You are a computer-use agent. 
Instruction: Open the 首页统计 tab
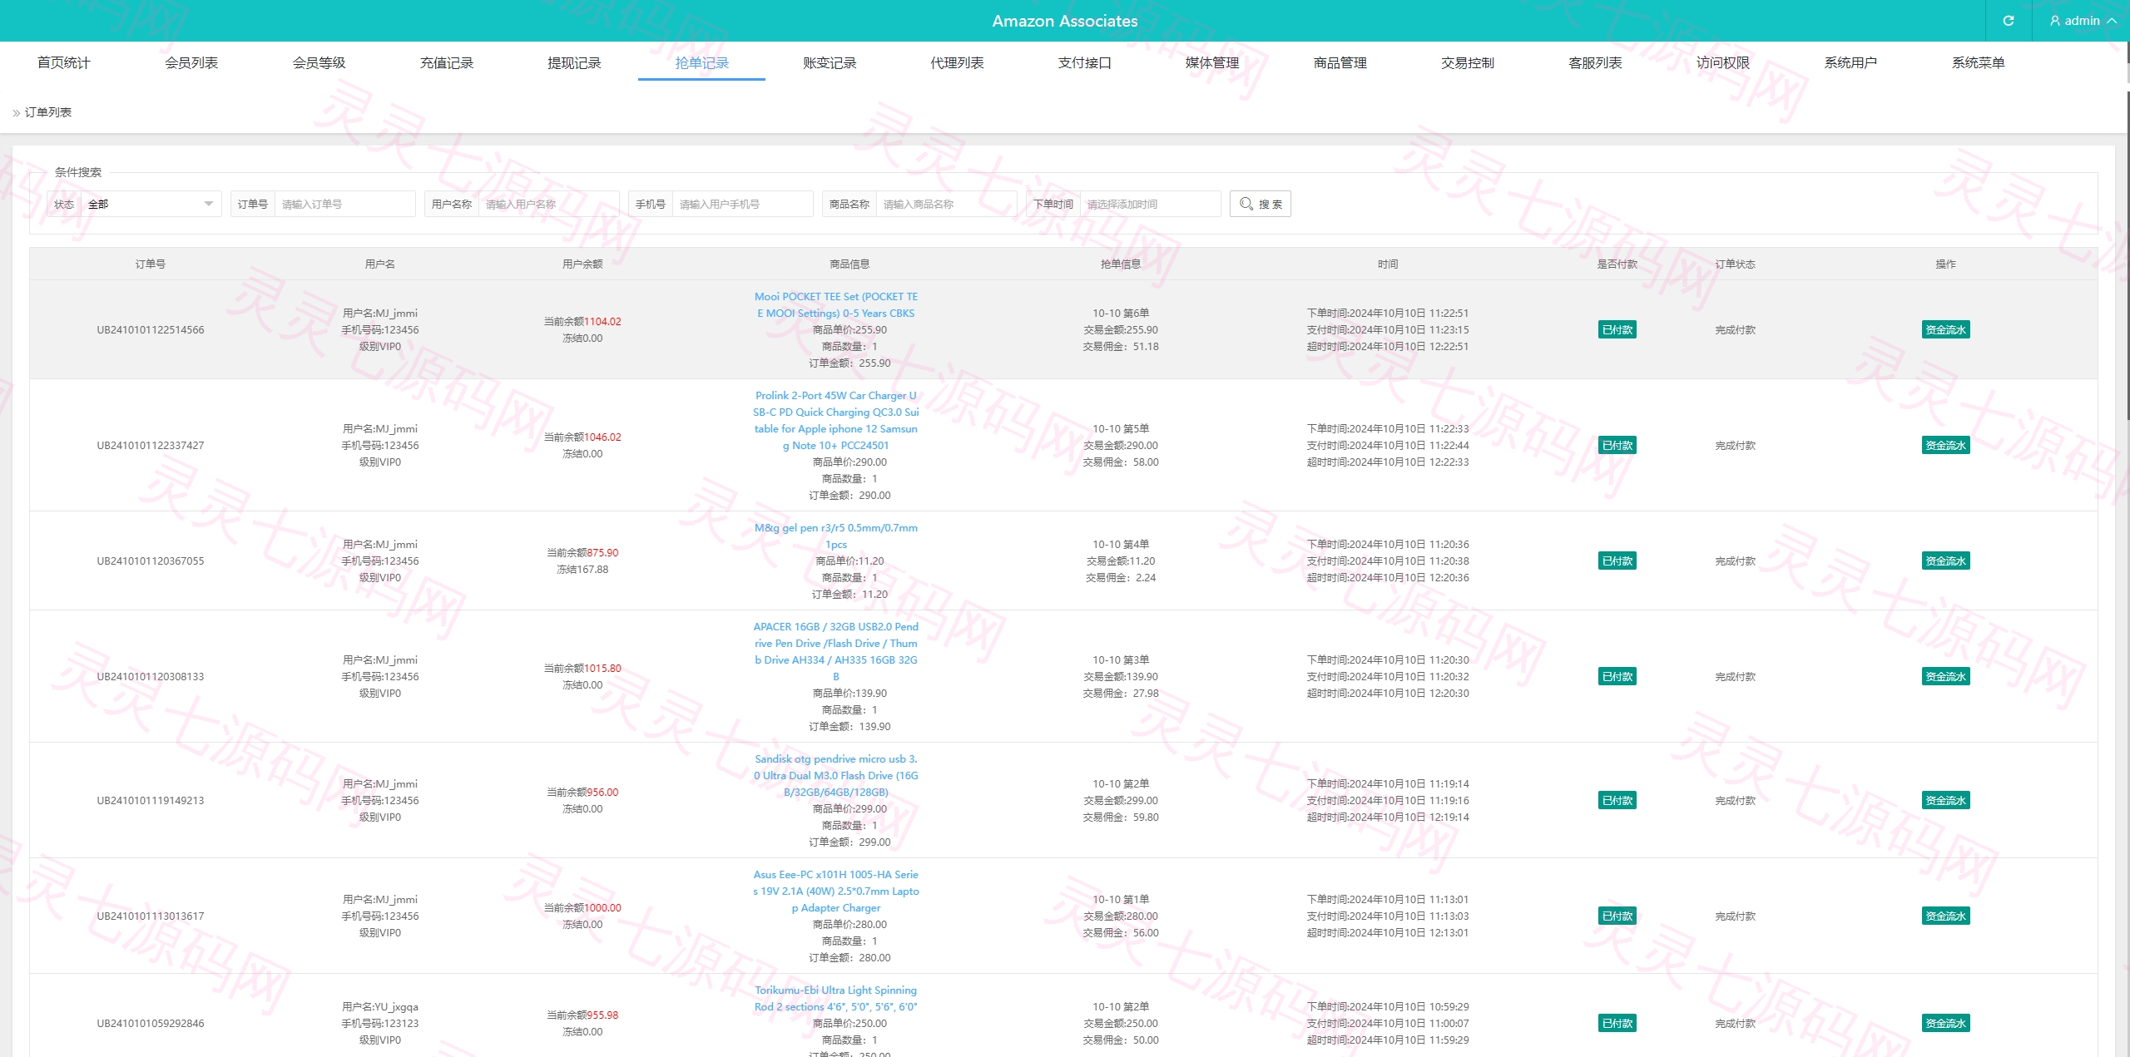tap(64, 63)
